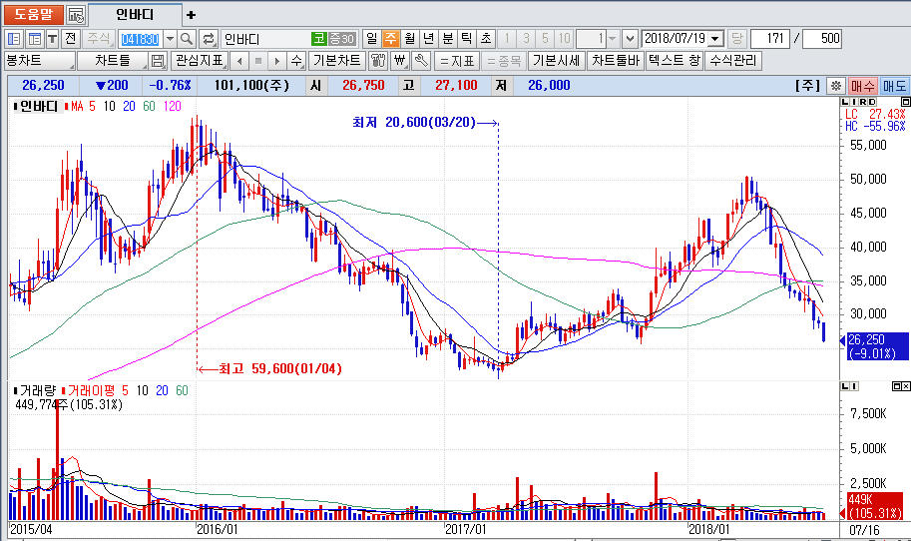Select the weekly (주) period toggle
The height and width of the screenshot is (541, 911).
click(390, 39)
